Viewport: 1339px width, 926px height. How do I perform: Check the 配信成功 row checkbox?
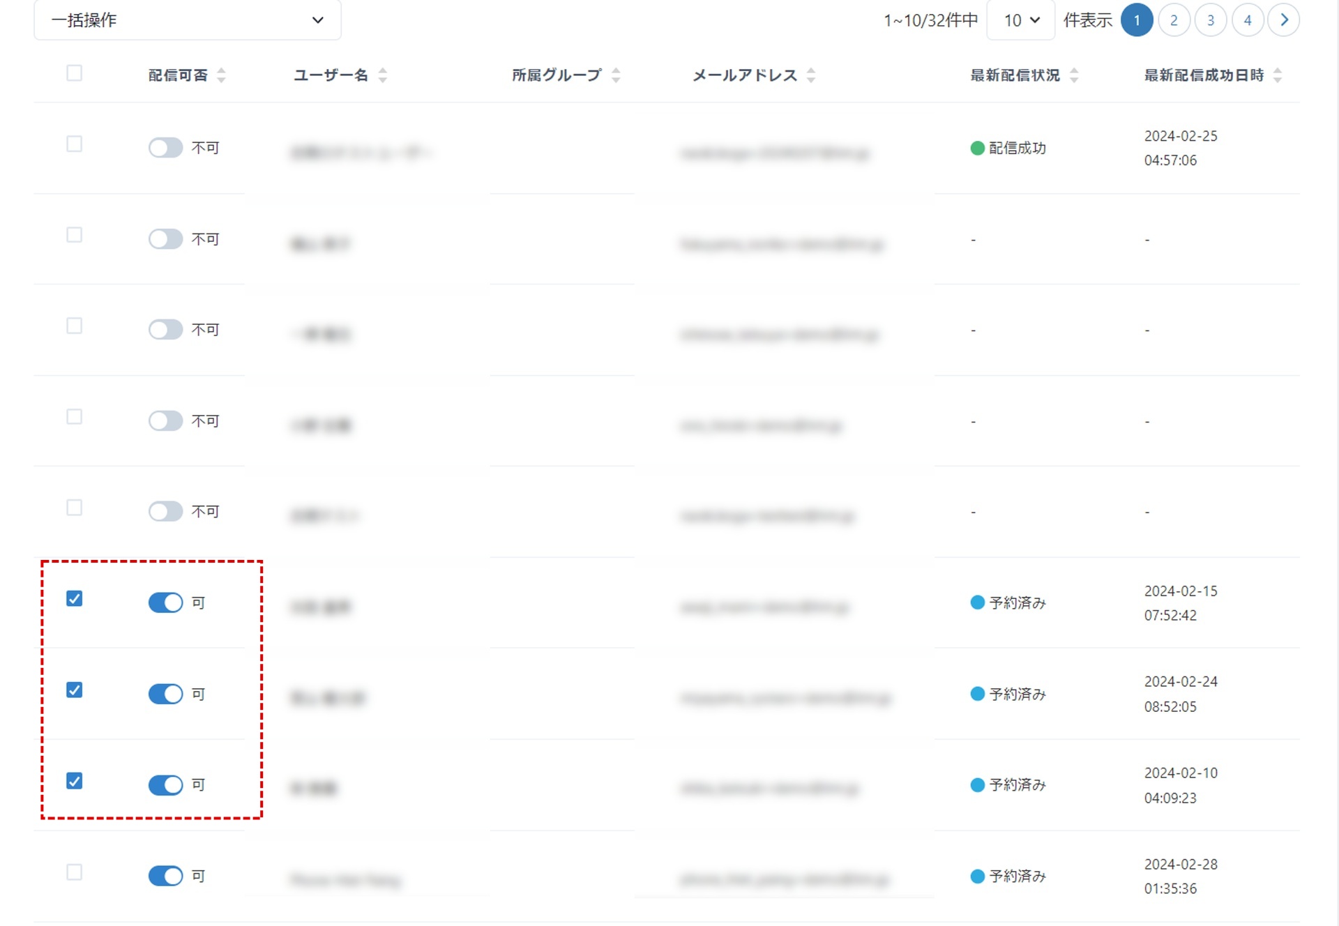click(75, 144)
